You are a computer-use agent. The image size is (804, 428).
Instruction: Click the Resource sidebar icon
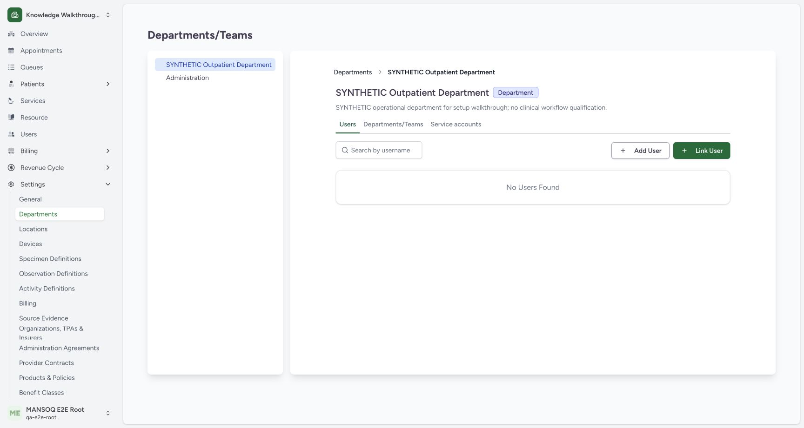click(x=11, y=118)
